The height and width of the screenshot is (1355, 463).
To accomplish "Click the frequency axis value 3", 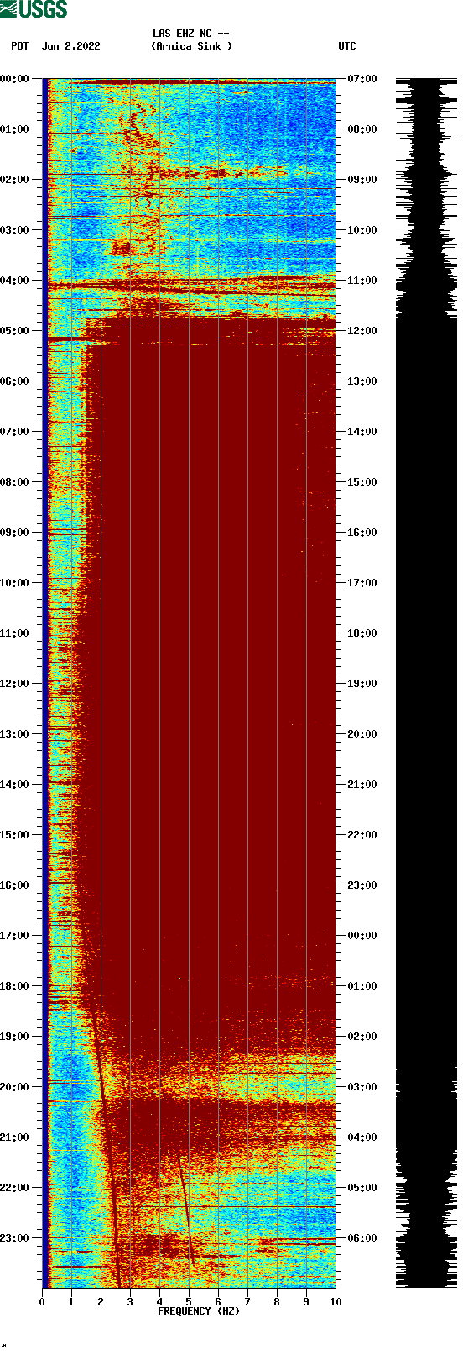I will [130, 1302].
